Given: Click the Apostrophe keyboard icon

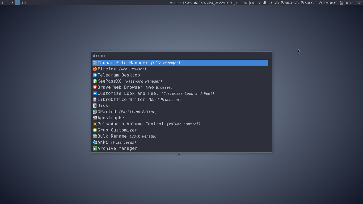Looking at the screenshot, I should [95, 118].
